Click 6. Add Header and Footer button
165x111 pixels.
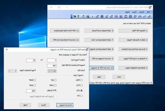pos(99,31)
